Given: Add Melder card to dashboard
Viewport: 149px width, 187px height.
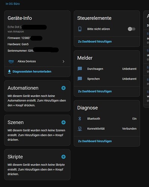Looking at the screenshot, I should 95,91.
